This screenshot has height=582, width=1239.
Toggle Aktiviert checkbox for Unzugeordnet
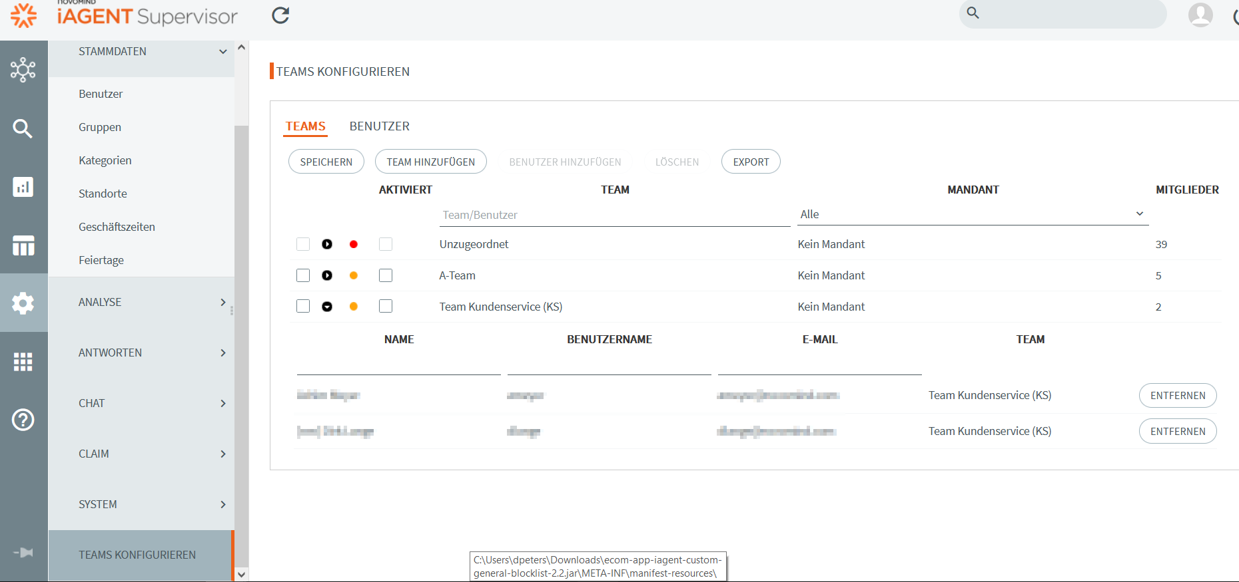coord(386,244)
